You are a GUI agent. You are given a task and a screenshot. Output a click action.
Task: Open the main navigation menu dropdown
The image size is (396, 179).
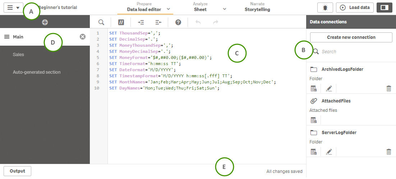click(x=13, y=8)
